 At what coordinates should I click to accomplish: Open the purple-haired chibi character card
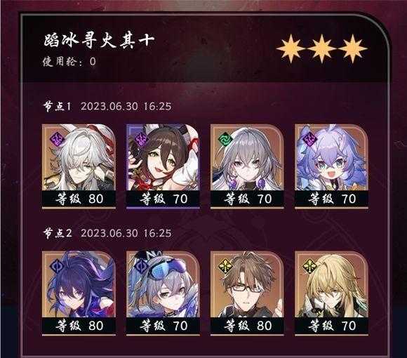click(331, 166)
